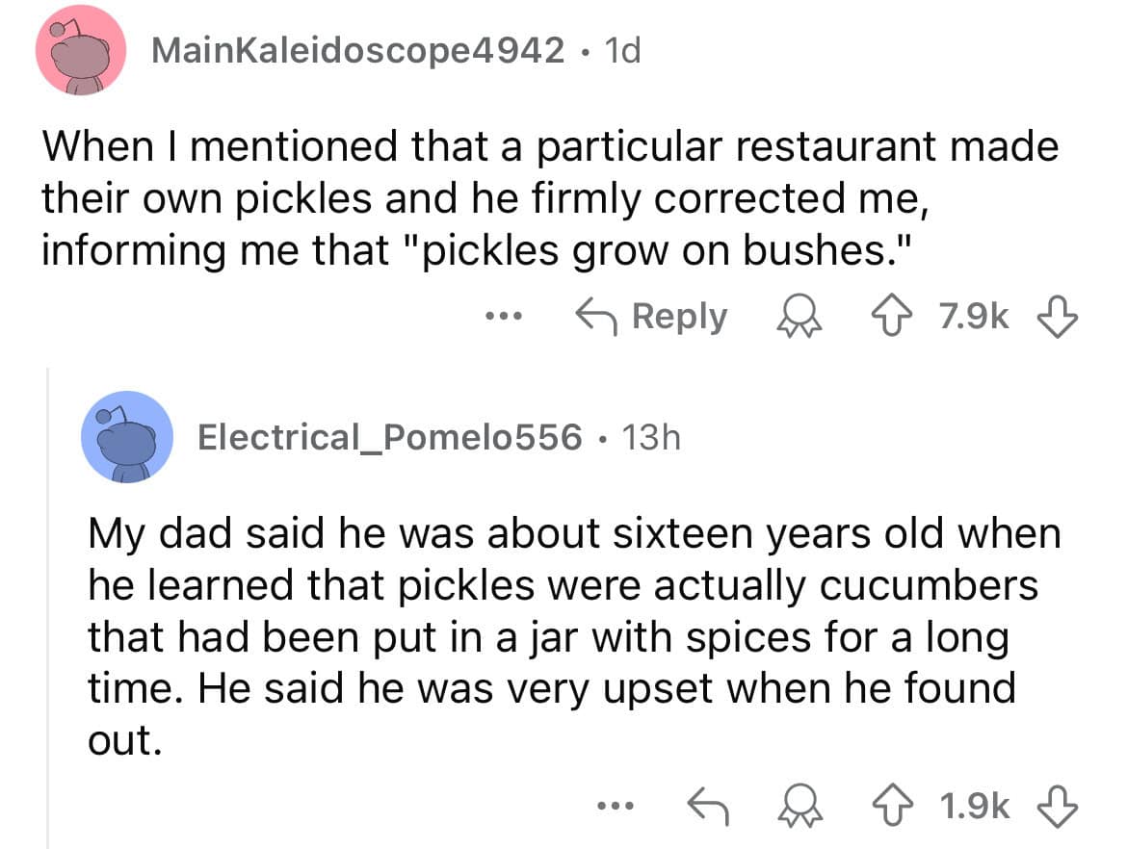Reply to MainKaleidoscope4942's comment

pos(652,317)
